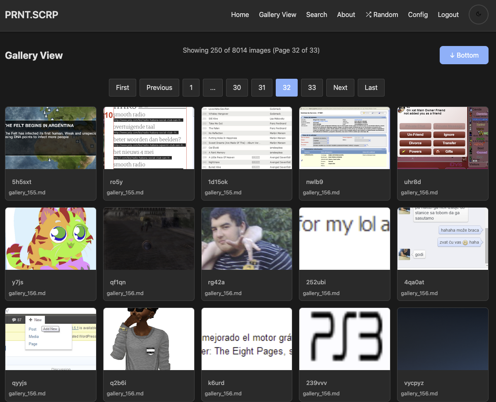Open the qyyjs WordPress menu thumbnail
Viewport: 496px width, 402px height.
click(51, 339)
